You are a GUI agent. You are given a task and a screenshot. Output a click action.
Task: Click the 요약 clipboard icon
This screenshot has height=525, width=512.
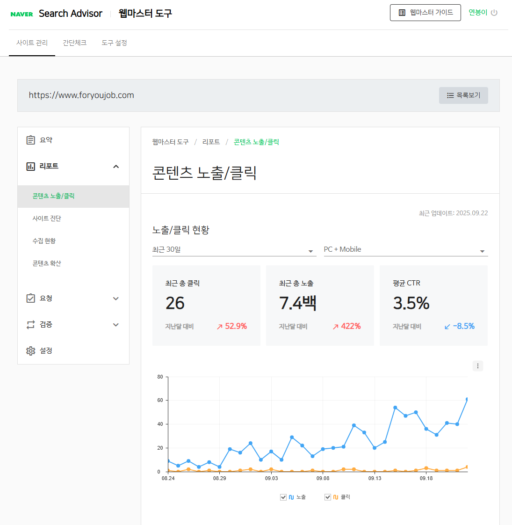(31, 140)
